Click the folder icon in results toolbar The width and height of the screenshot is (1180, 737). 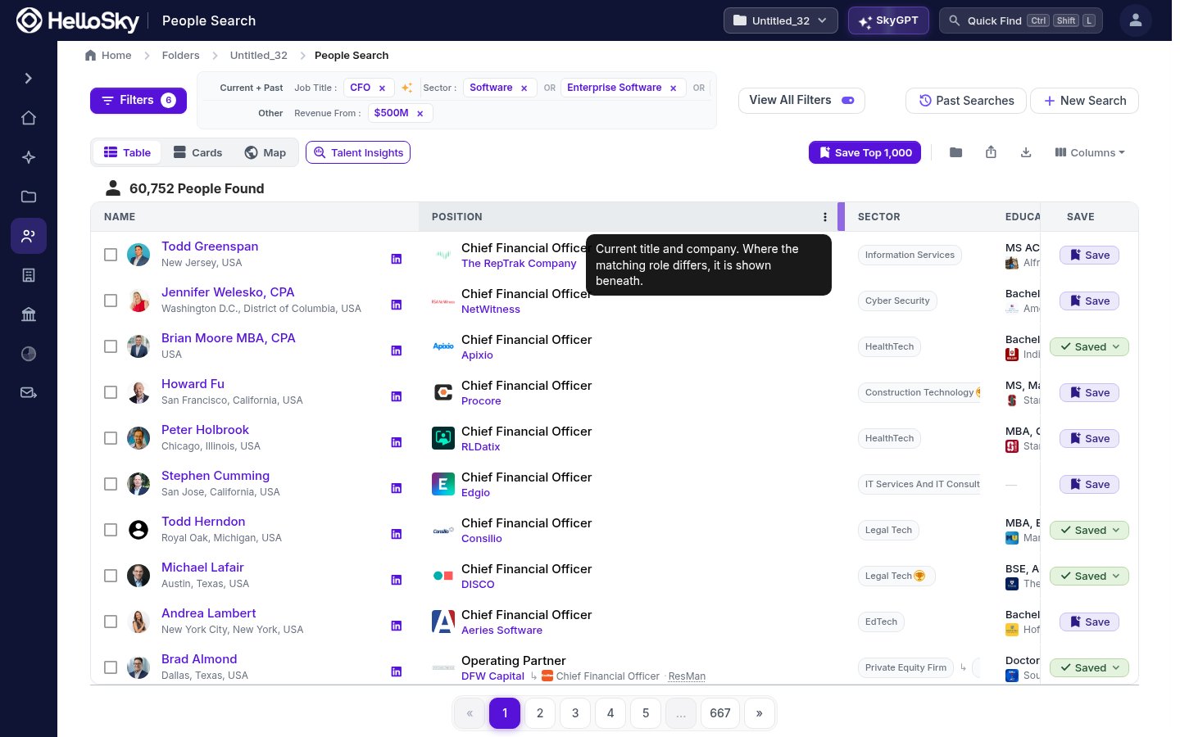(x=955, y=152)
